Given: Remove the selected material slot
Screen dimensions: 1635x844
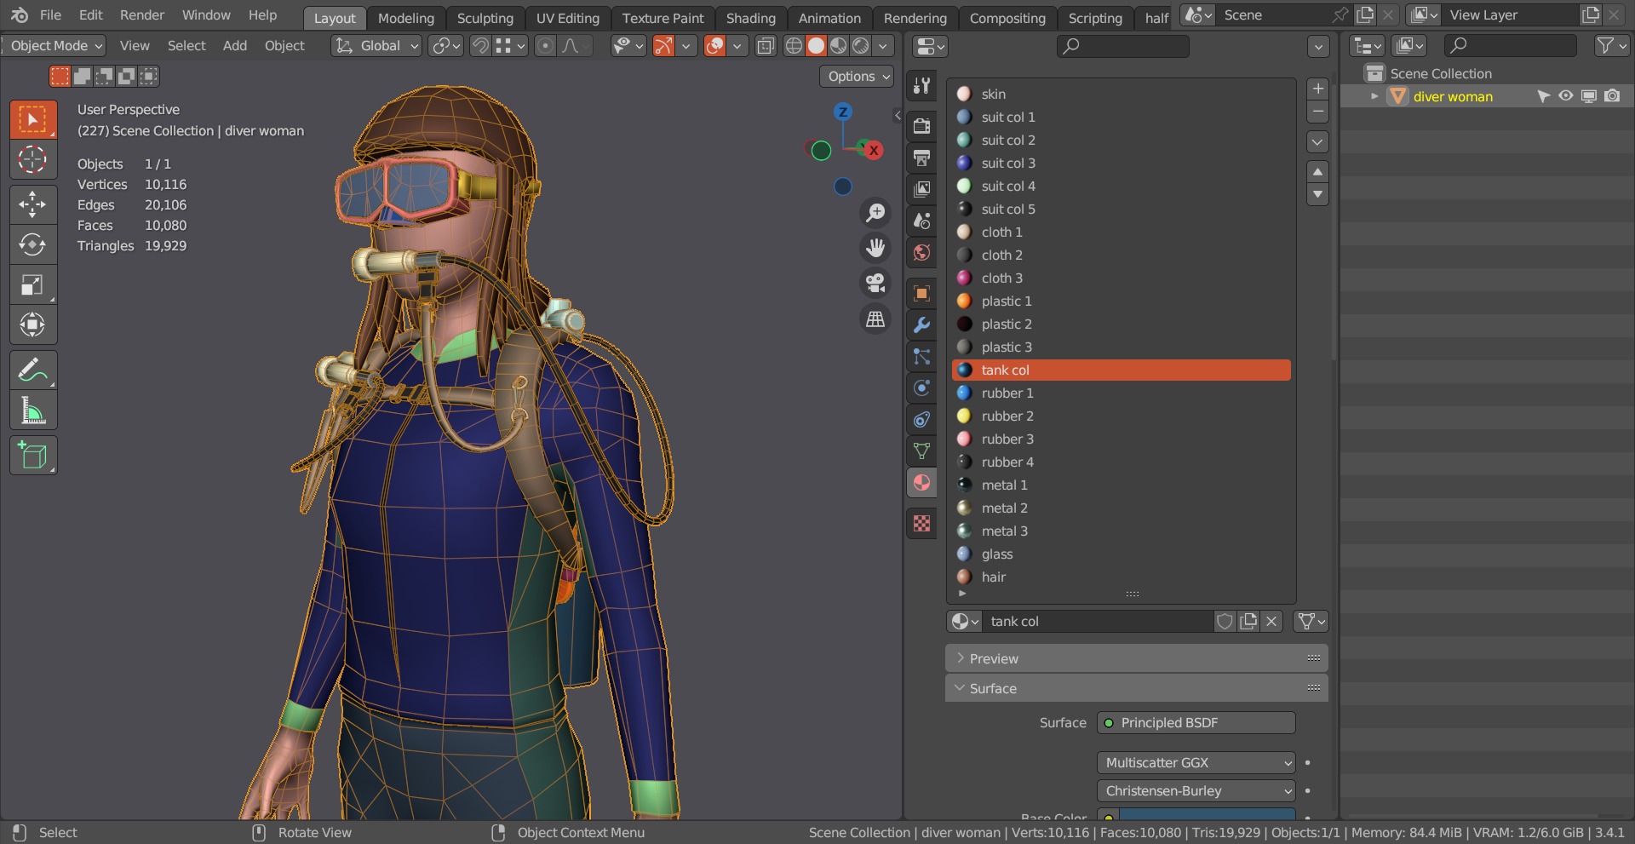Looking at the screenshot, I should coord(1317,112).
